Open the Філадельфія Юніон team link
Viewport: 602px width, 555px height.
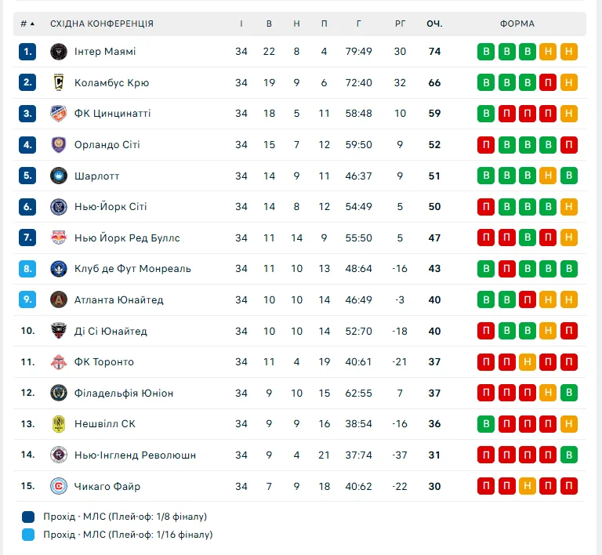[x=124, y=393]
